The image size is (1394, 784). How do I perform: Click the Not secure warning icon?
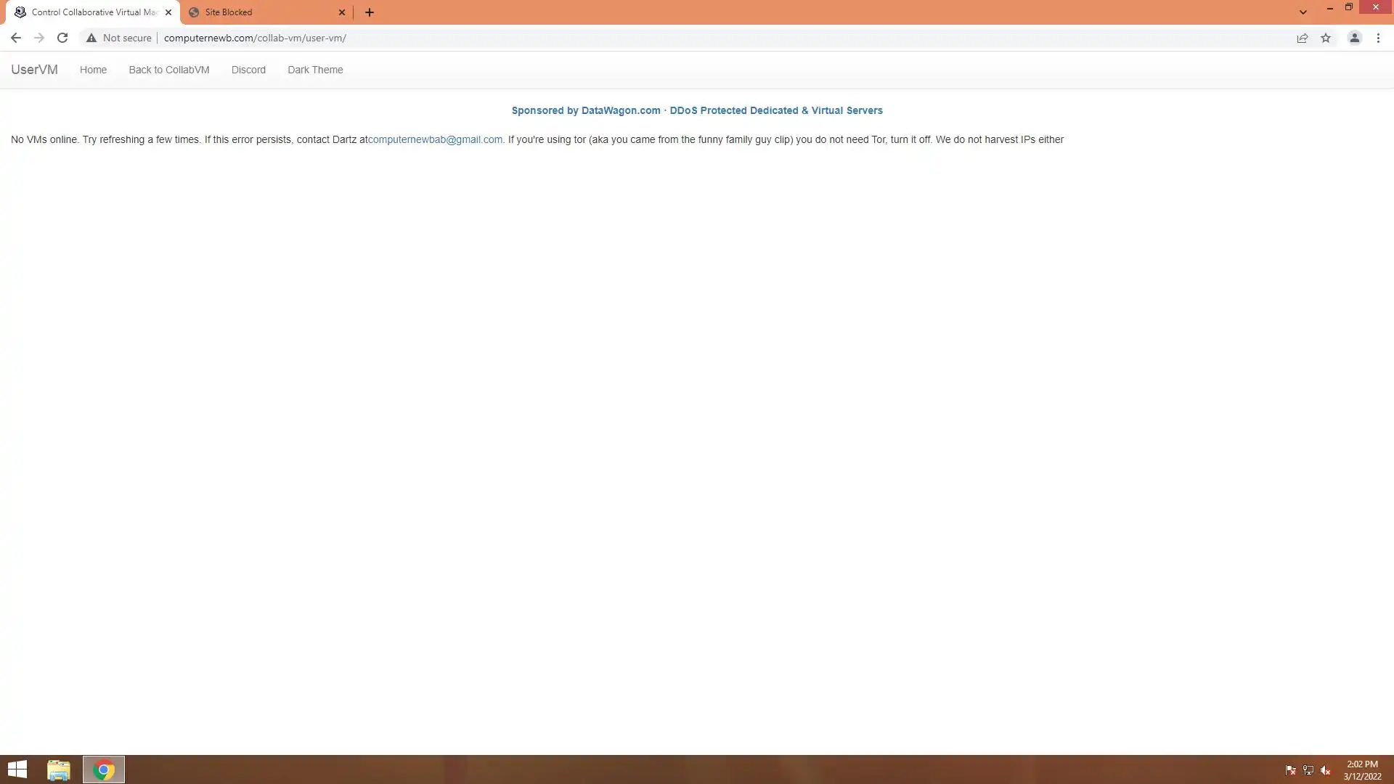91,38
